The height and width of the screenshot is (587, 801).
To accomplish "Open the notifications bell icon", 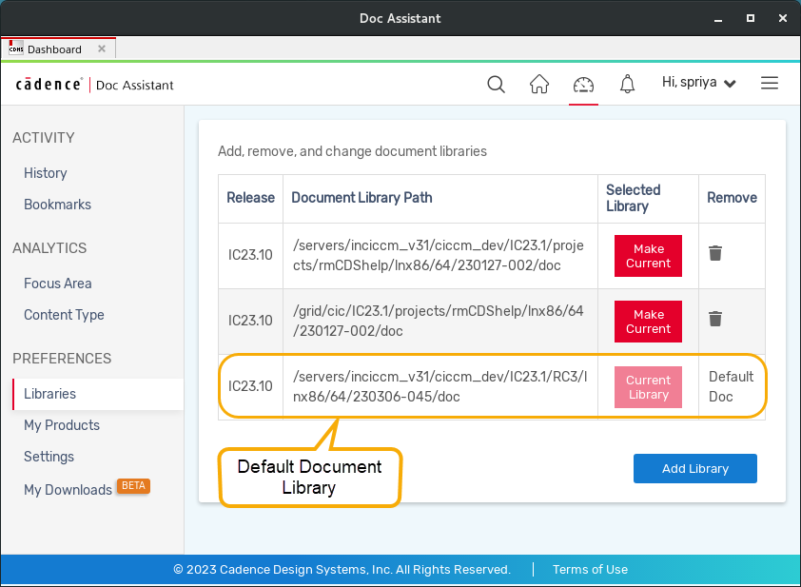I will pyautogui.click(x=627, y=84).
